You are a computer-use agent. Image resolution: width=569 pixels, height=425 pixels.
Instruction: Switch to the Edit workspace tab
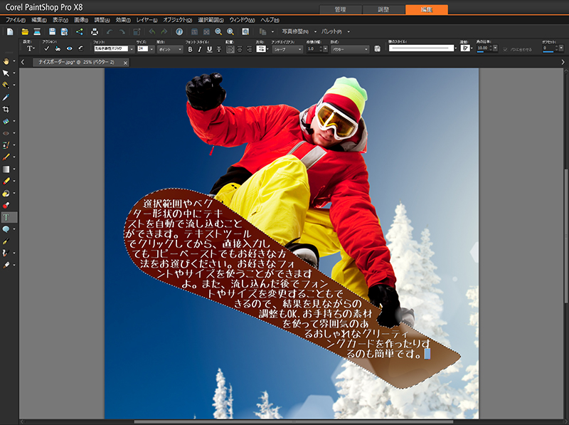coord(426,9)
